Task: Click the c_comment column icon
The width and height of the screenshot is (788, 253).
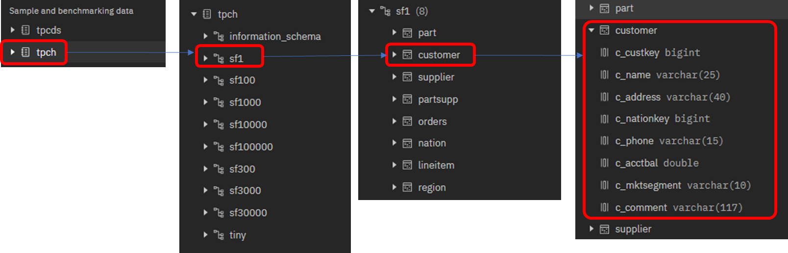Action: click(x=605, y=207)
